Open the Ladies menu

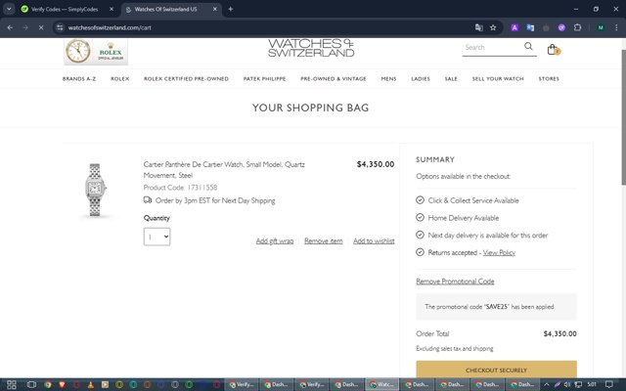421,78
